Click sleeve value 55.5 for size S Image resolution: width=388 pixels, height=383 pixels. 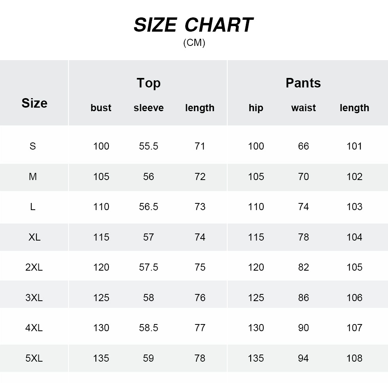(148, 146)
